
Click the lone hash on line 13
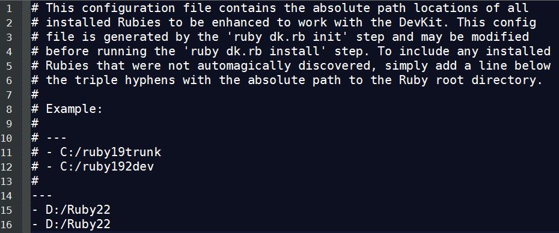(x=35, y=181)
